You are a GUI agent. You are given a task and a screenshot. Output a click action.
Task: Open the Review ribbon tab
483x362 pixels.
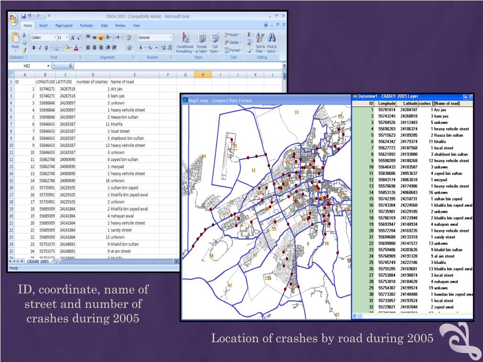120,25
